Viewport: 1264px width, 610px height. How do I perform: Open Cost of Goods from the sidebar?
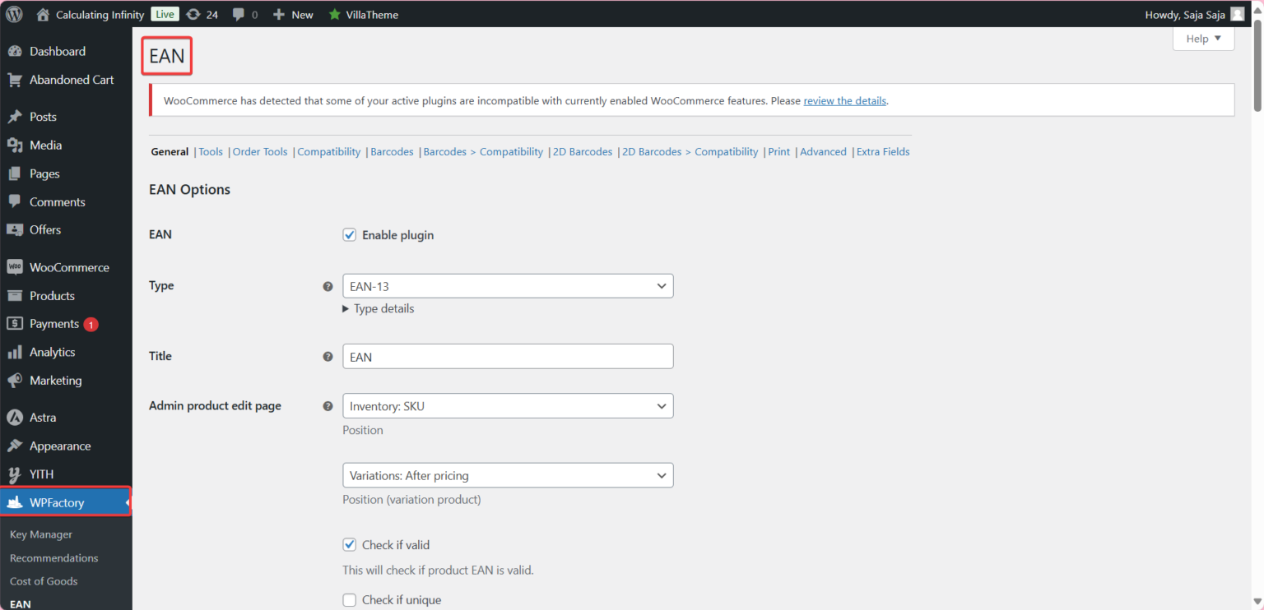coord(44,581)
